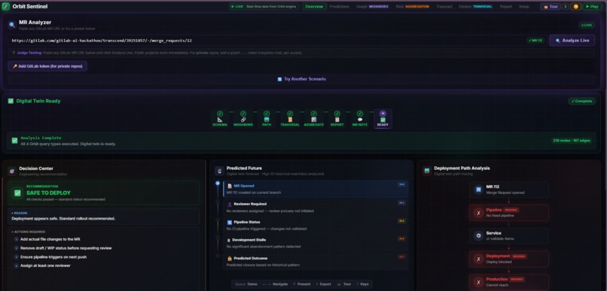Viewport: 607px width, 291px height.
Task: Click the REPORT step clipboard icon
Action: pyautogui.click(x=337, y=120)
